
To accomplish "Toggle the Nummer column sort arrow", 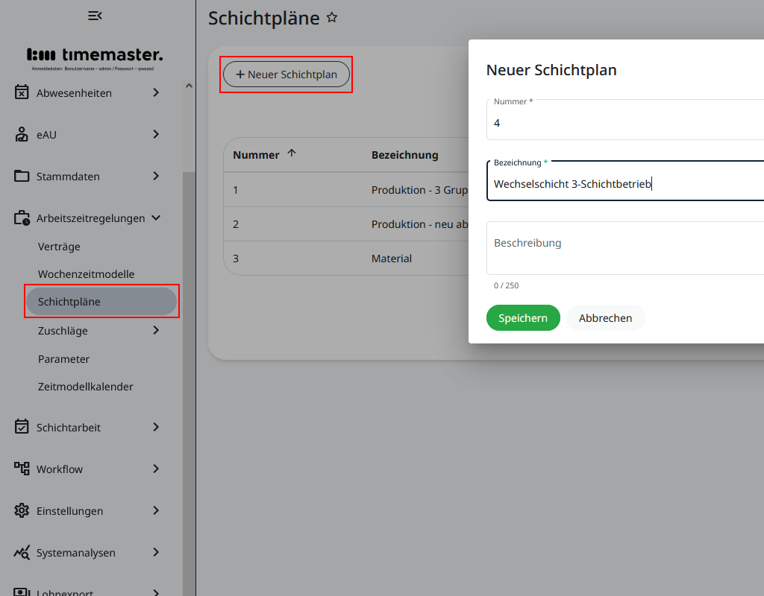I will click(291, 152).
